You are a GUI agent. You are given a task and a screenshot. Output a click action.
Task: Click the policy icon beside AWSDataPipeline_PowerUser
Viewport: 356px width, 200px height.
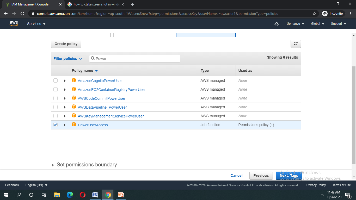(x=74, y=107)
